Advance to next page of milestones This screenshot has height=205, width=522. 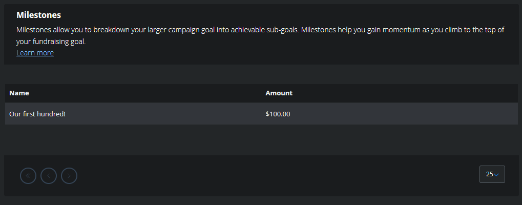pyautogui.click(x=69, y=176)
